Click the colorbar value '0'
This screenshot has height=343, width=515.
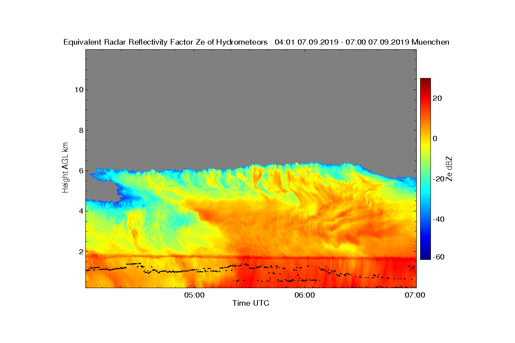[435, 138]
